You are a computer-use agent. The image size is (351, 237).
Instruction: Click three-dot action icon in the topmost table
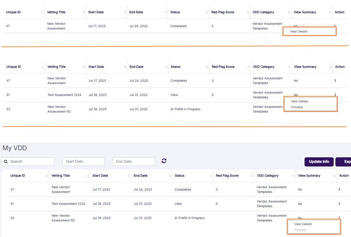pos(335,26)
